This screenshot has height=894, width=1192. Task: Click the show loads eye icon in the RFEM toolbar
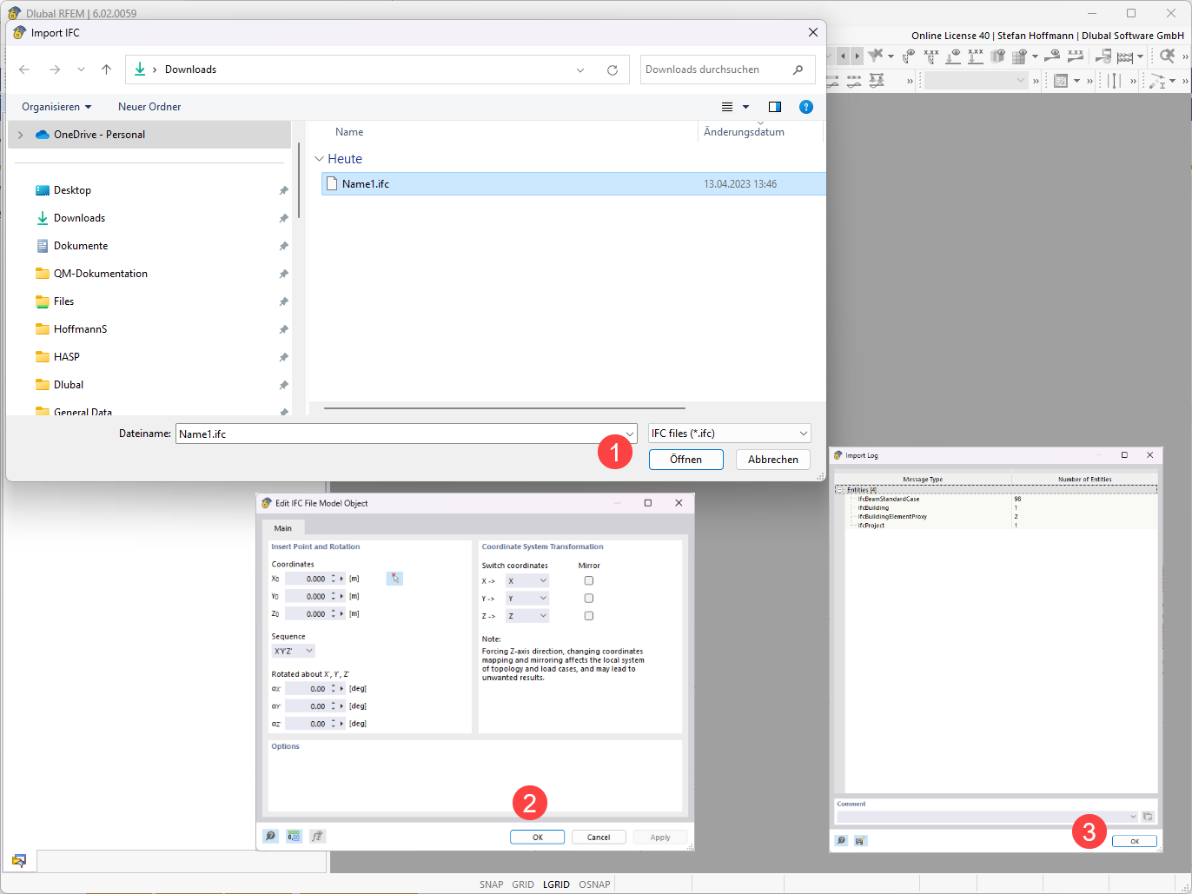point(953,56)
